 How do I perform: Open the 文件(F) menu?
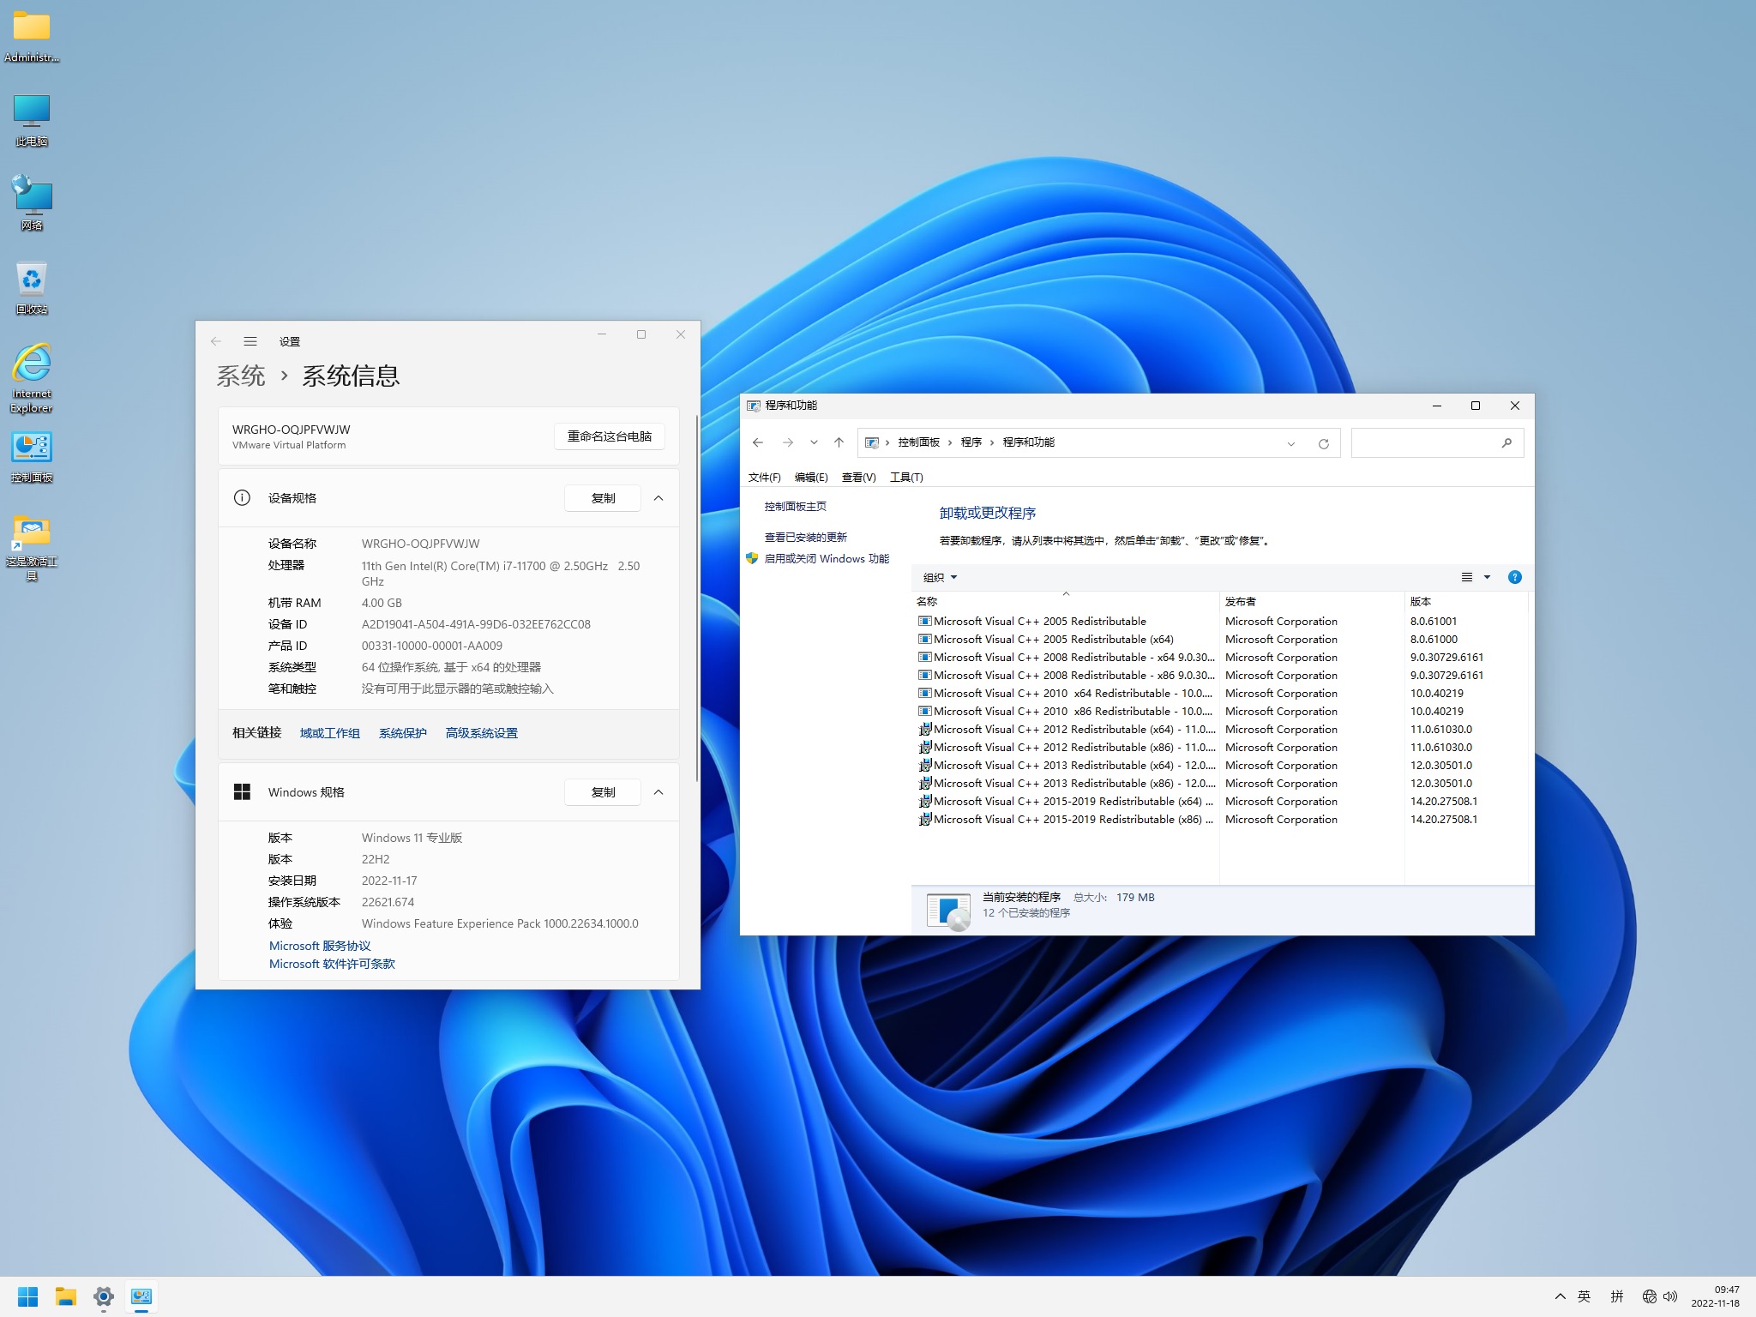765,478
